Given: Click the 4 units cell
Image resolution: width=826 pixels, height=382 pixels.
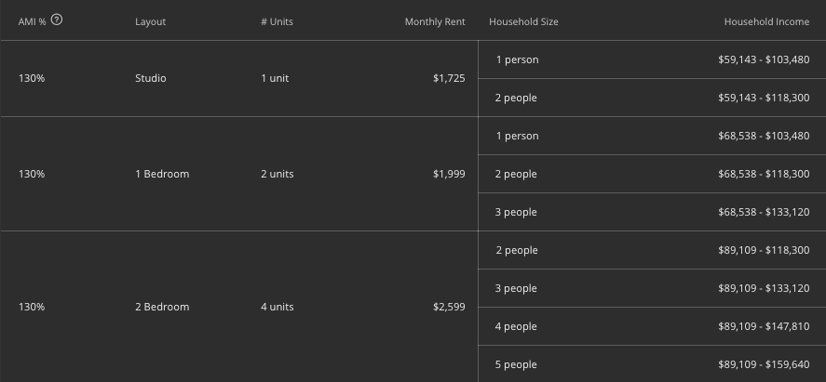Looking at the screenshot, I should [278, 307].
